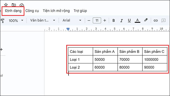Click the 'Loại 1' row cell
170x96 pixels.
click(x=80, y=59)
